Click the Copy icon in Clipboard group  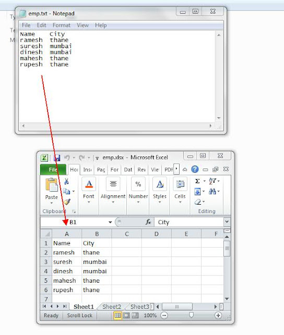[66, 191]
